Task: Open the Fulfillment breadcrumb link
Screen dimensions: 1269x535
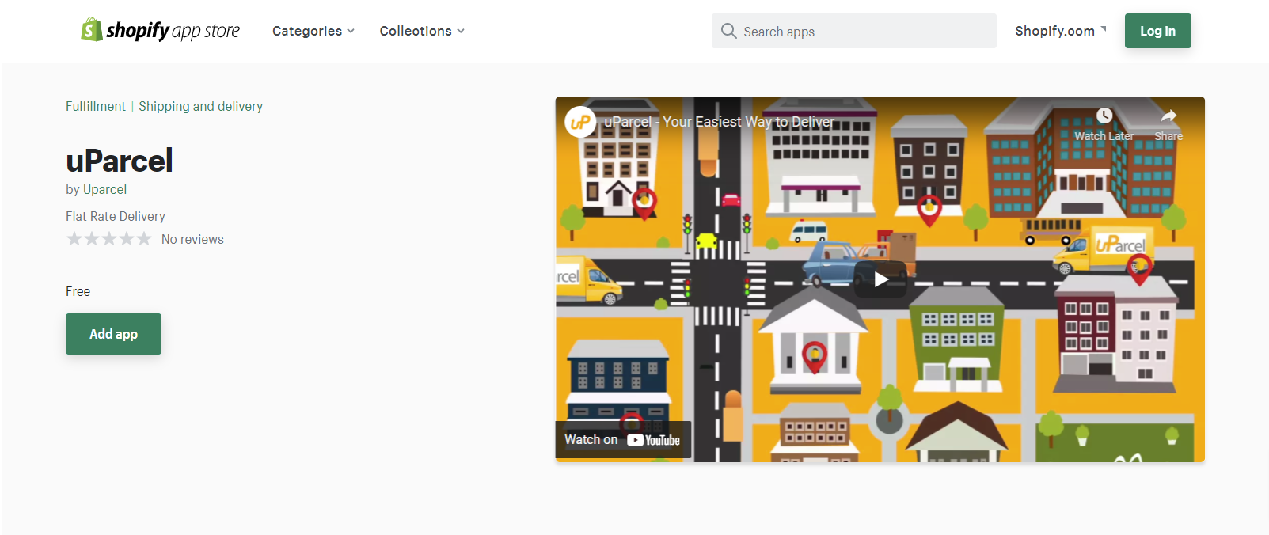Action: pos(95,106)
